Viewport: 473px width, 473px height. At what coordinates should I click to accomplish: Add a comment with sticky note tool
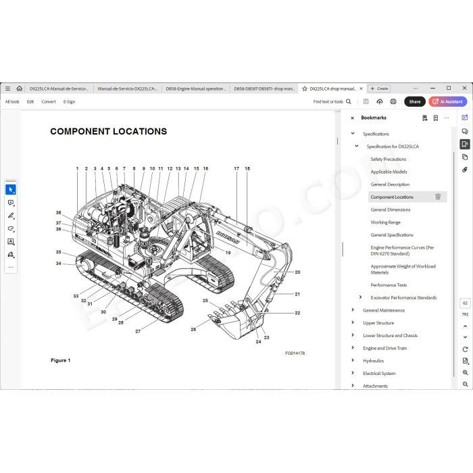coord(11,203)
